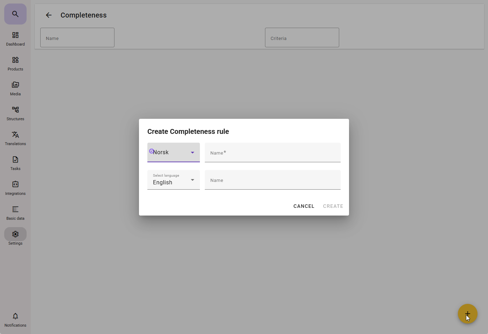Open the Dashboard section

(x=15, y=39)
